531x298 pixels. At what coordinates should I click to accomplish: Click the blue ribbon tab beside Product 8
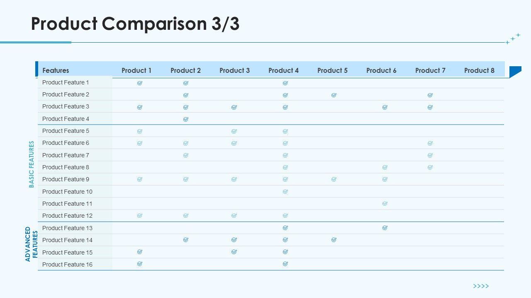click(514, 71)
